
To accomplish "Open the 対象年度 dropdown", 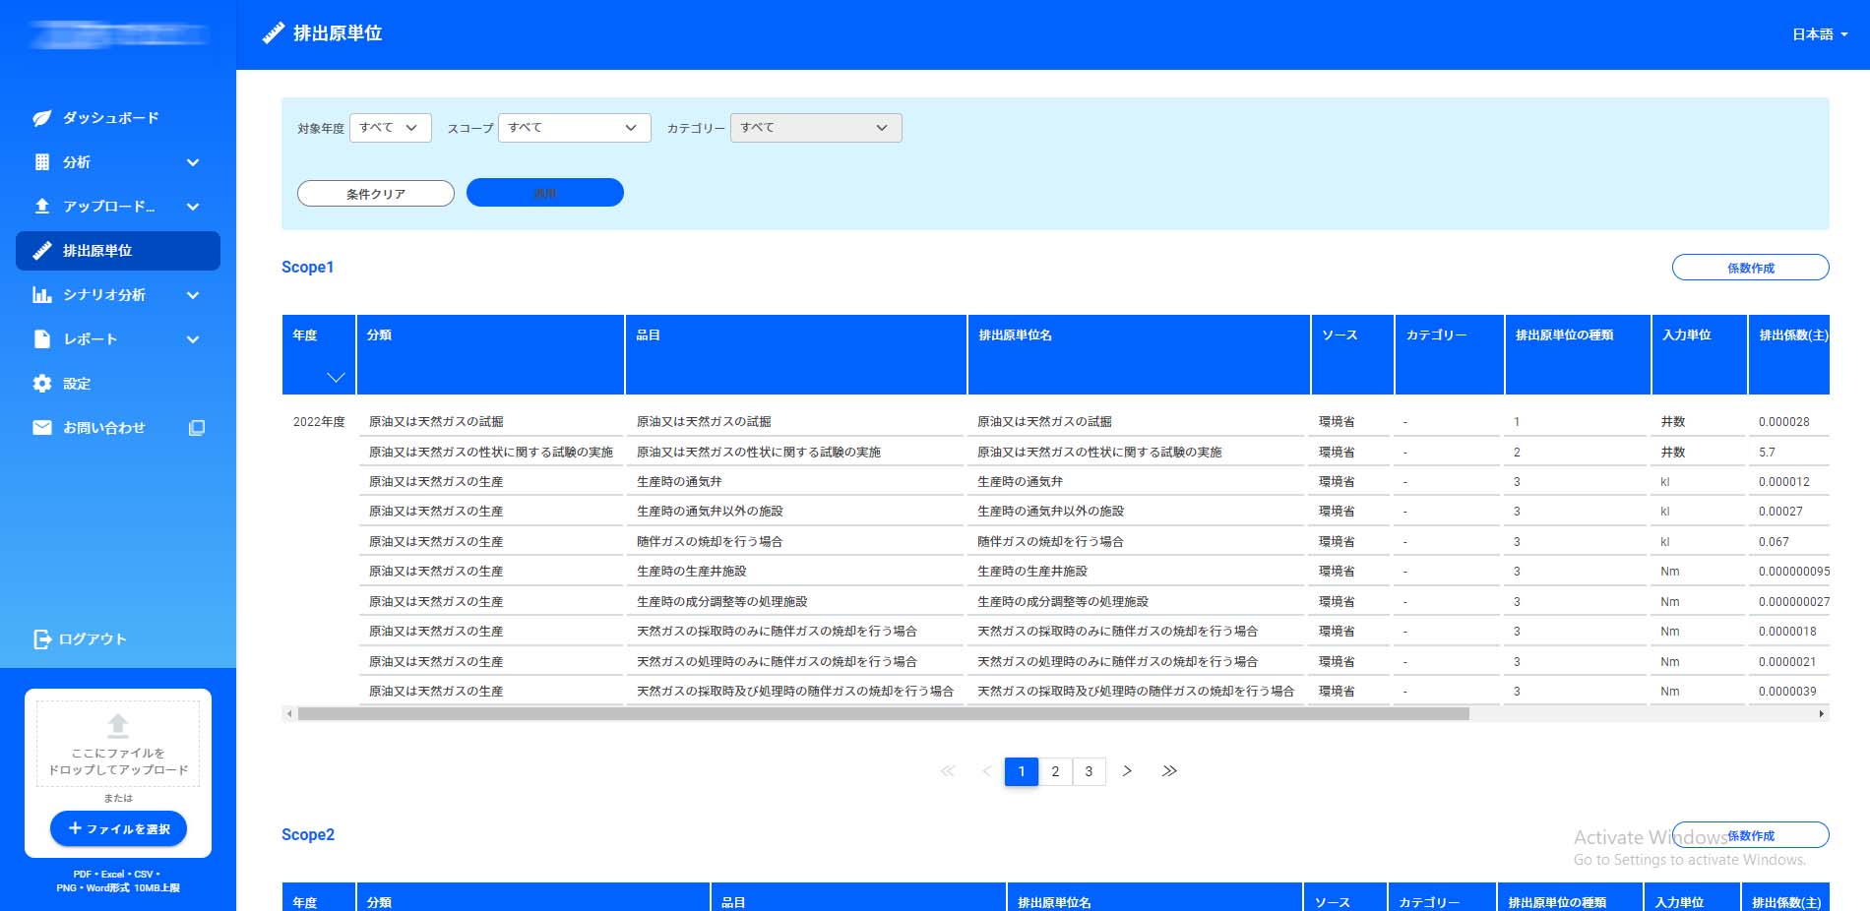I will [390, 128].
